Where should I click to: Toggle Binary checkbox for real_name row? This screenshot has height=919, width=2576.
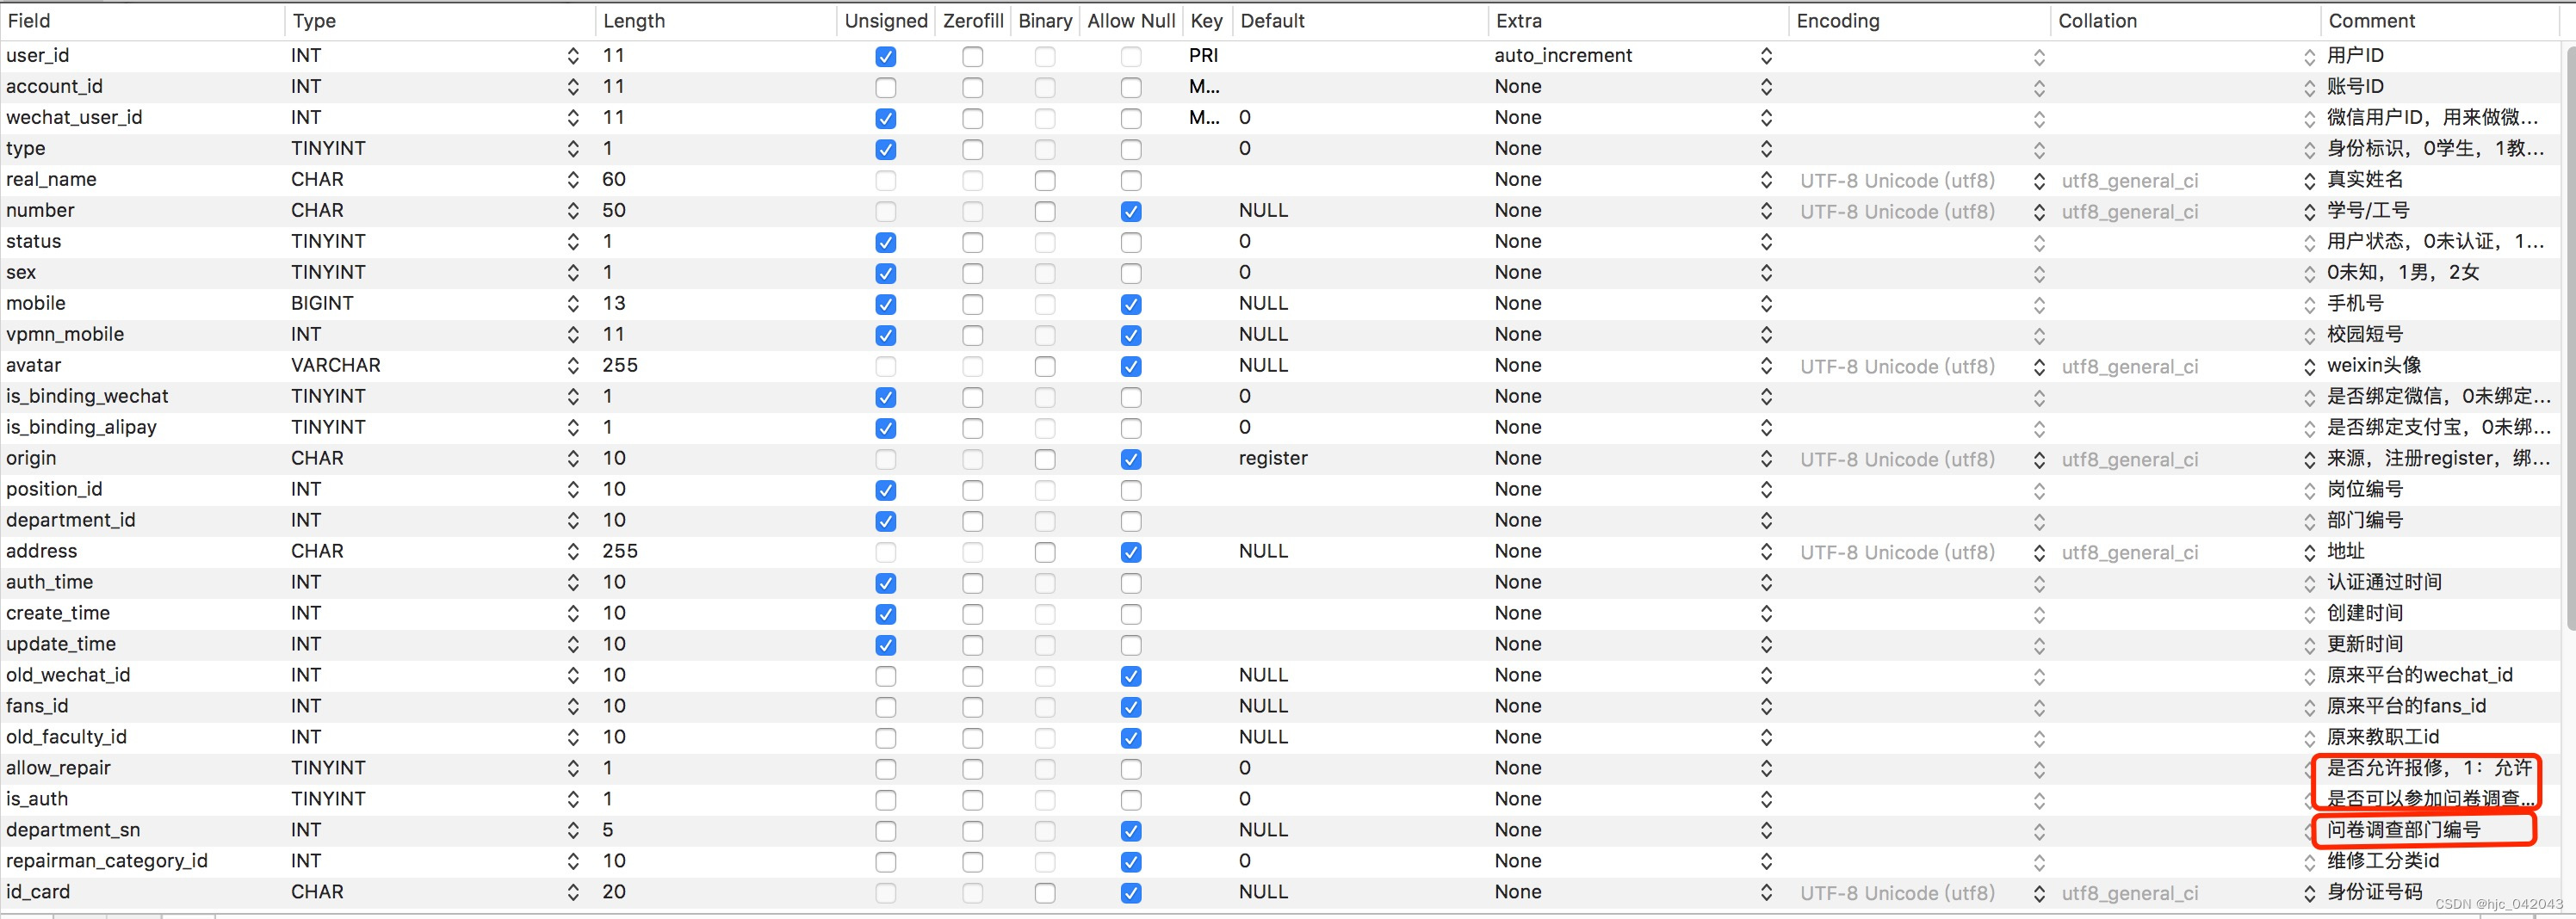[x=1045, y=181]
